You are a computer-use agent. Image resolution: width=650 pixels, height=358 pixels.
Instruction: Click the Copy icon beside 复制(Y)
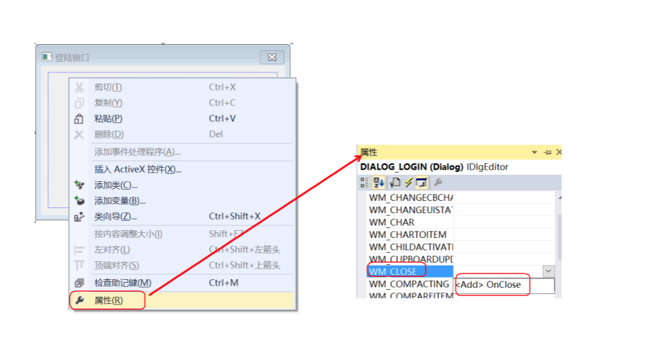coord(79,103)
